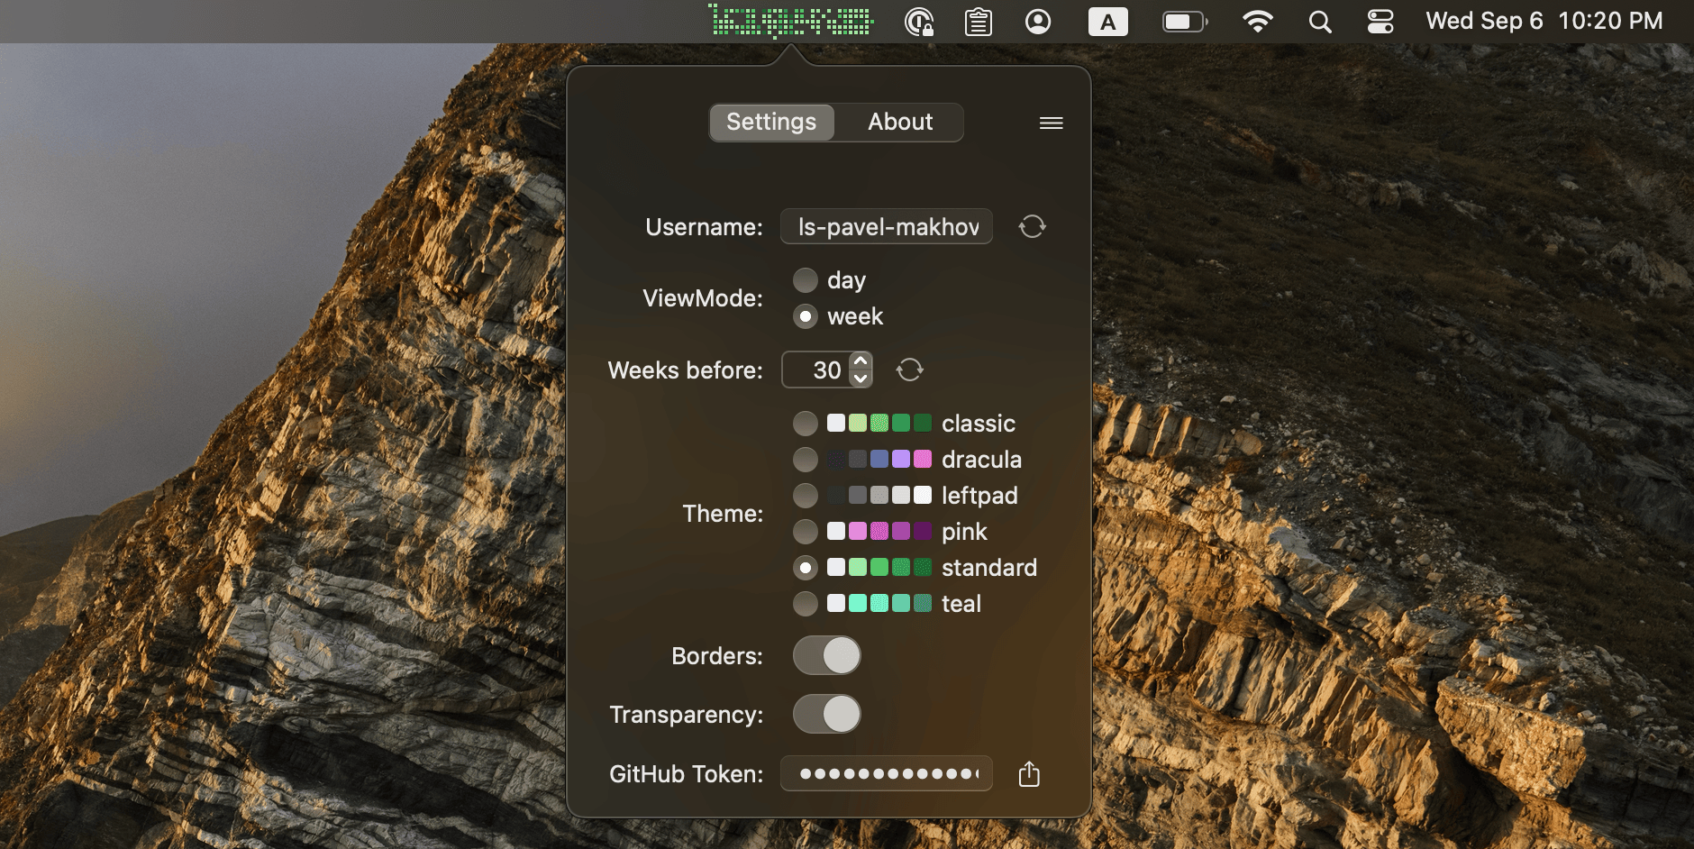Screen dimensions: 1694x849
Task: Decrease Weeks before with the down arrow
Action: 861,379
